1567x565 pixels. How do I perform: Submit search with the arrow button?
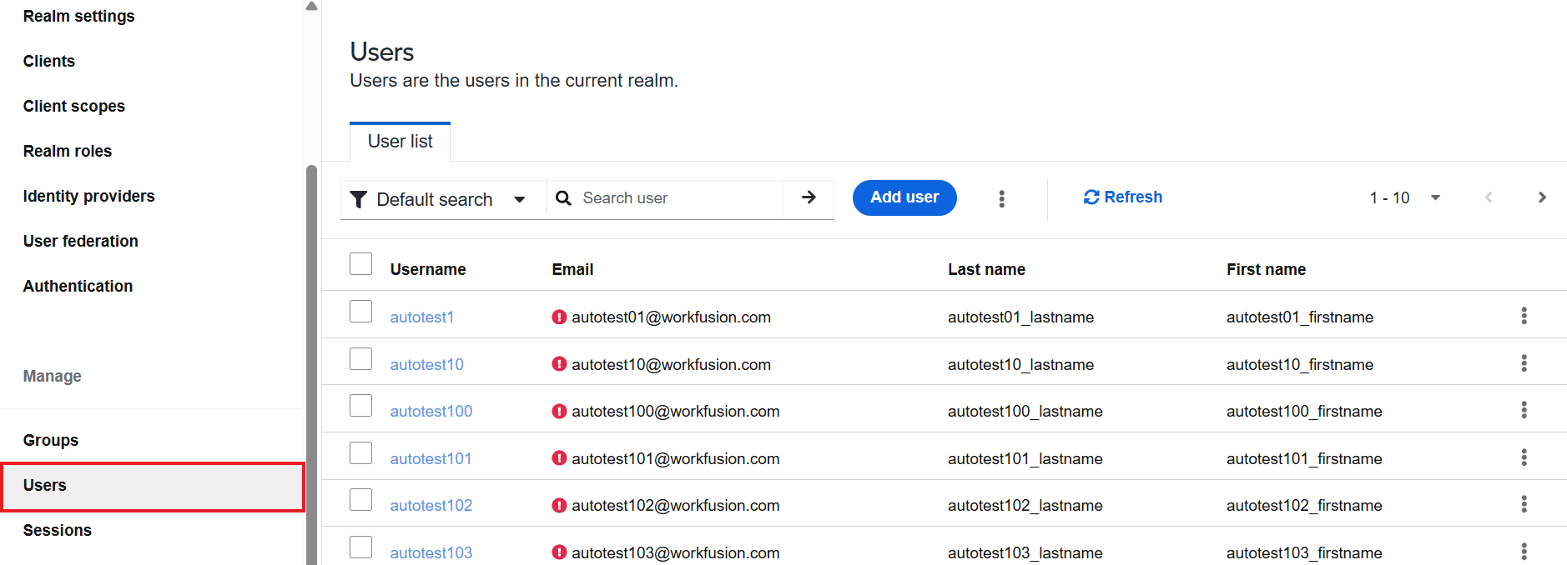(x=809, y=197)
